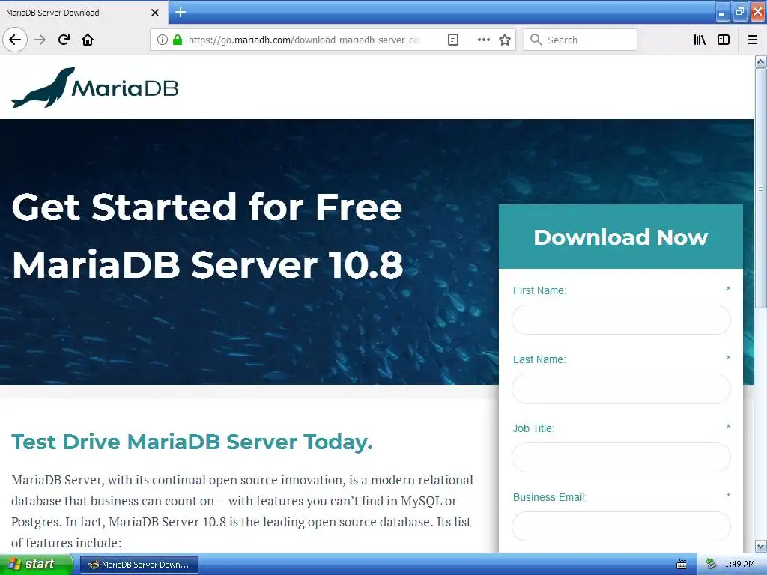The image size is (767, 575).
Task: Open page actions three-dot menu
Action: (483, 40)
